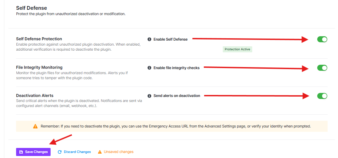Toggle the Send alerts on deactivation switch
Screen dimensions: 338x158
(x=322, y=96)
